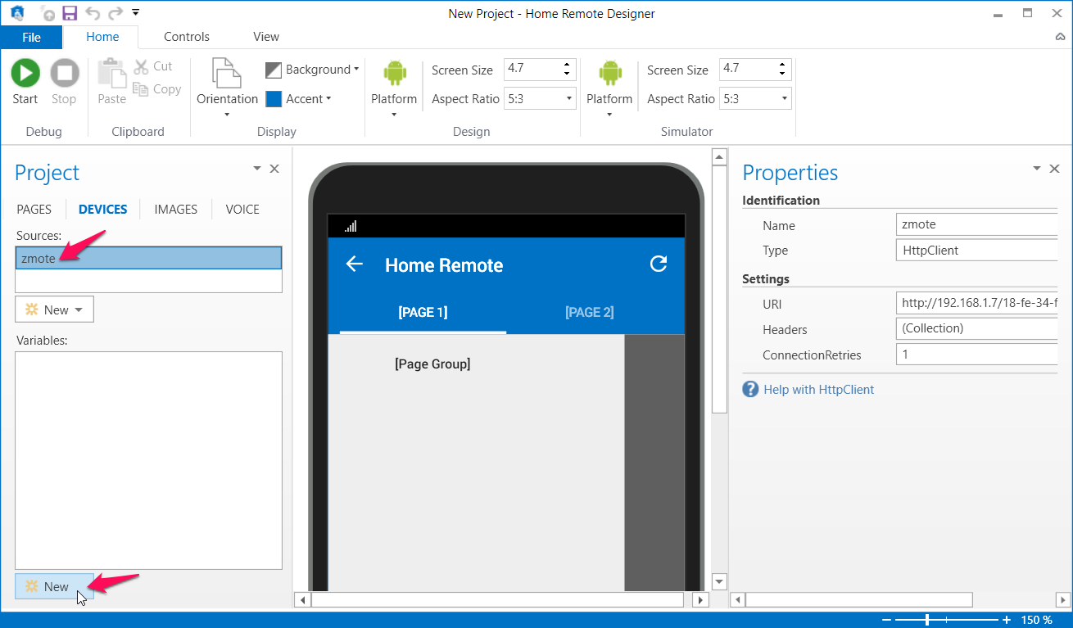Click the Design Screen Size value field
Image resolution: width=1073 pixels, height=628 pixels.
pos(532,70)
